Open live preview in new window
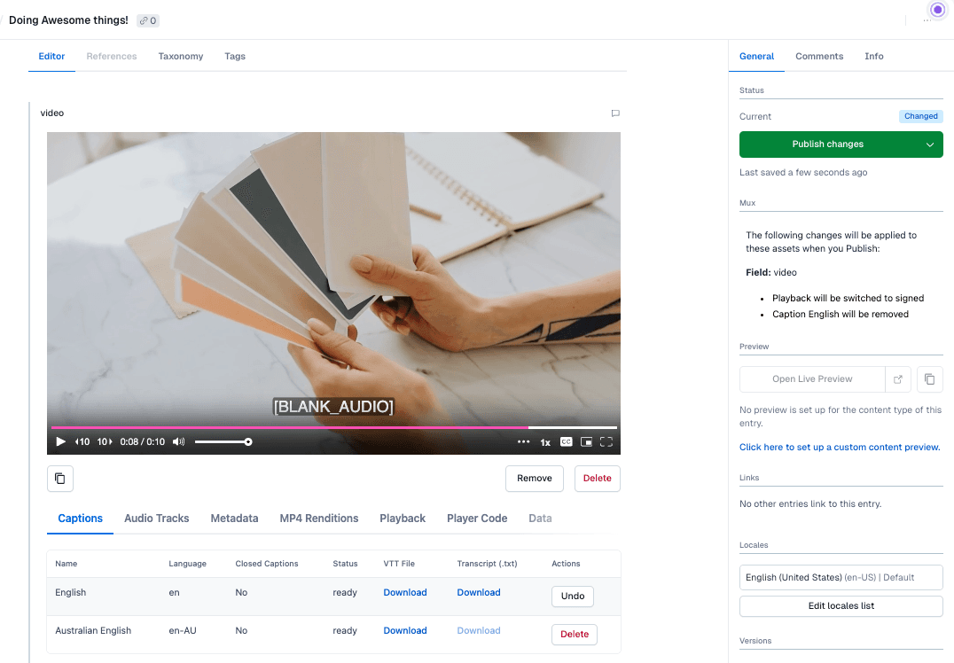 898,379
